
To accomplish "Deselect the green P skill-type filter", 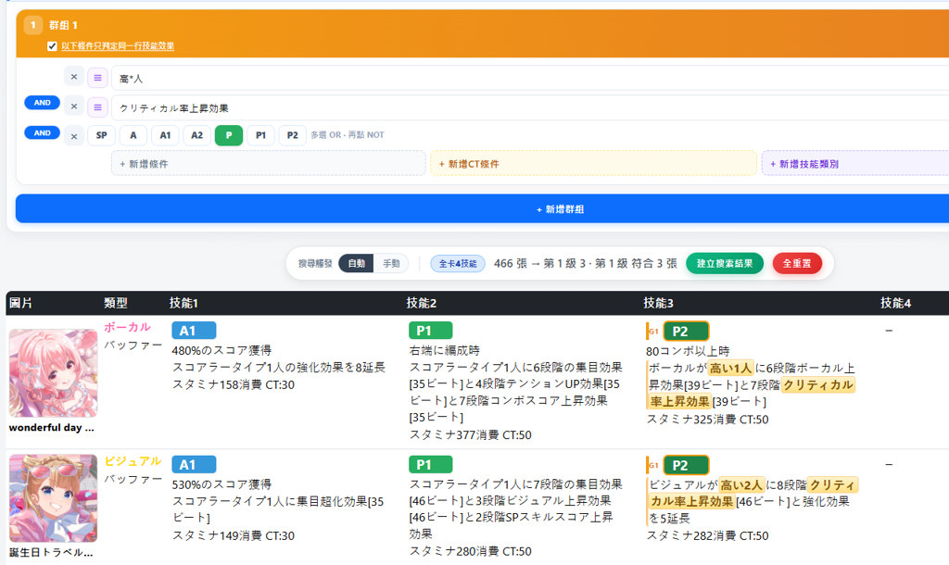I will tap(229, 135).
